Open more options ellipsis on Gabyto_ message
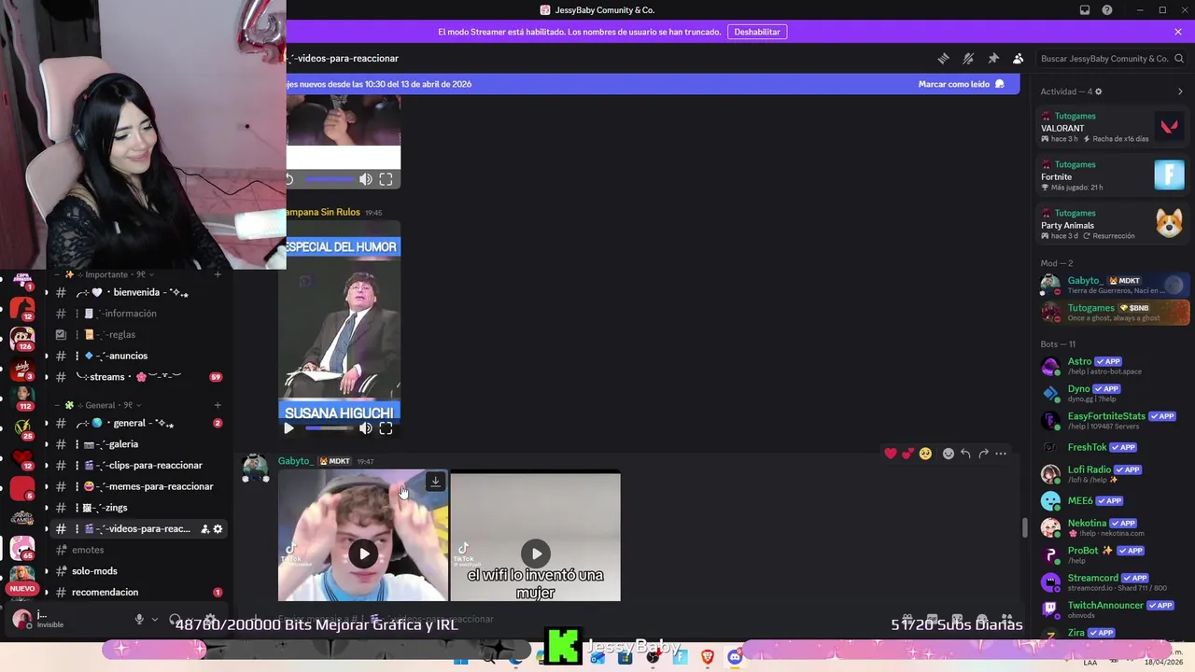 [1001, 454]
